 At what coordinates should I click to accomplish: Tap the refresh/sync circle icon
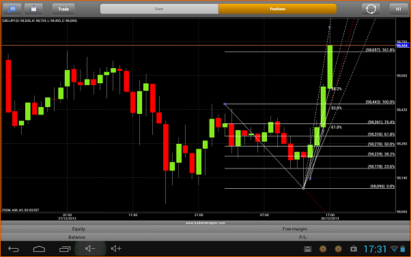coord(371,9)
